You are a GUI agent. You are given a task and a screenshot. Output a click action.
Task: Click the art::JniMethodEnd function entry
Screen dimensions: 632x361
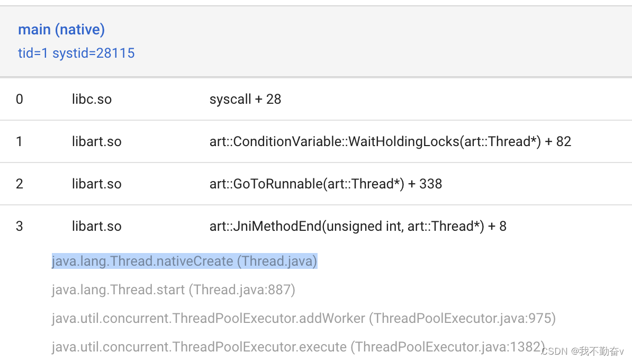click(358, 226)
